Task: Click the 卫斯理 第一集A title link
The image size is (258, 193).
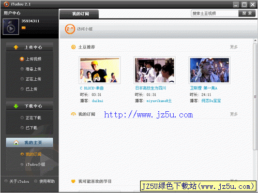Action: [204, 88]
